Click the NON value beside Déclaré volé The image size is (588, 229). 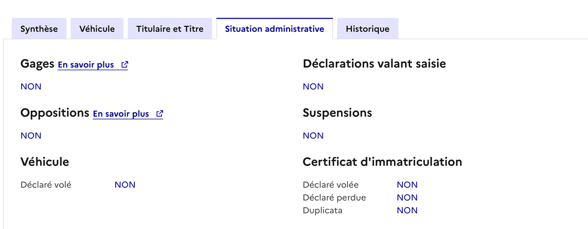125,185
